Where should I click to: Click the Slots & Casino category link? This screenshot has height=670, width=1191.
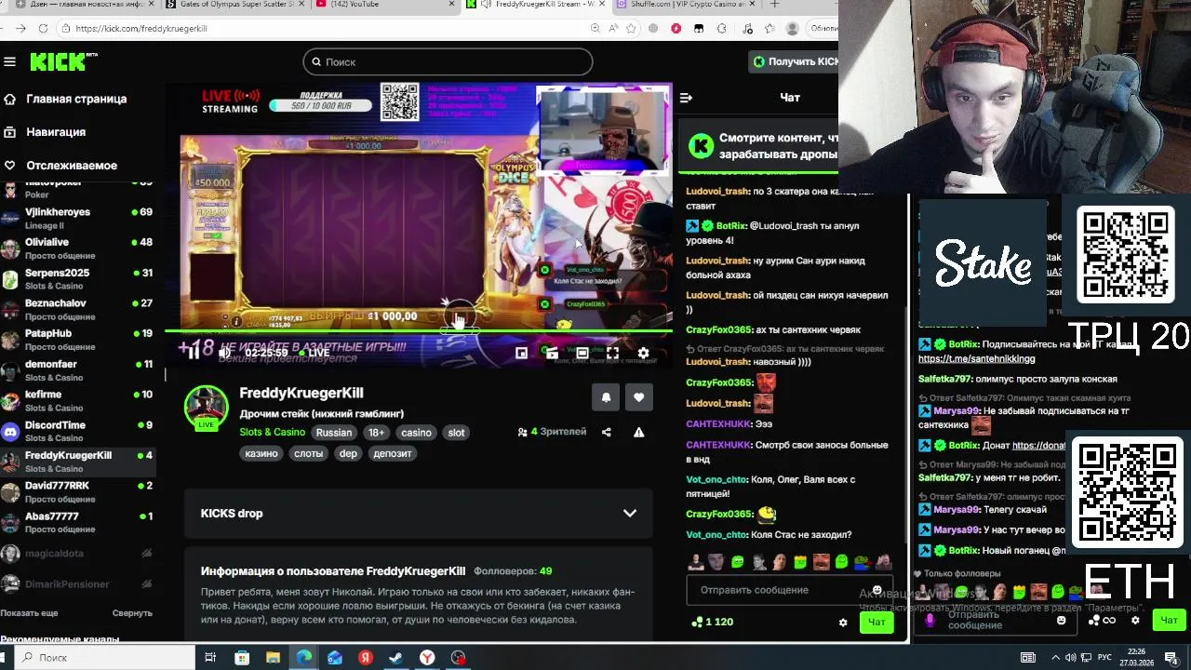click(273, 432)
